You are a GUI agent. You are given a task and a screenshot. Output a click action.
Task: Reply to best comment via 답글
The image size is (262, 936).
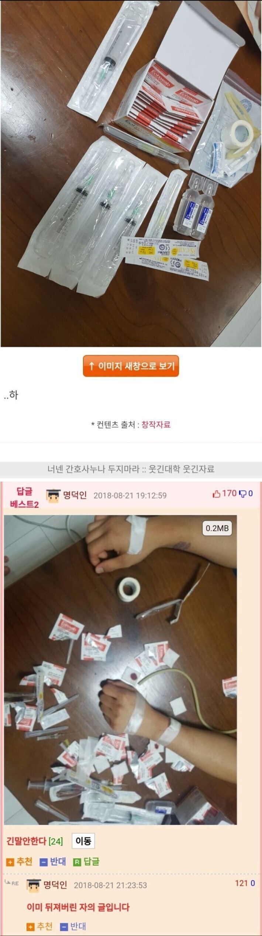86,862
